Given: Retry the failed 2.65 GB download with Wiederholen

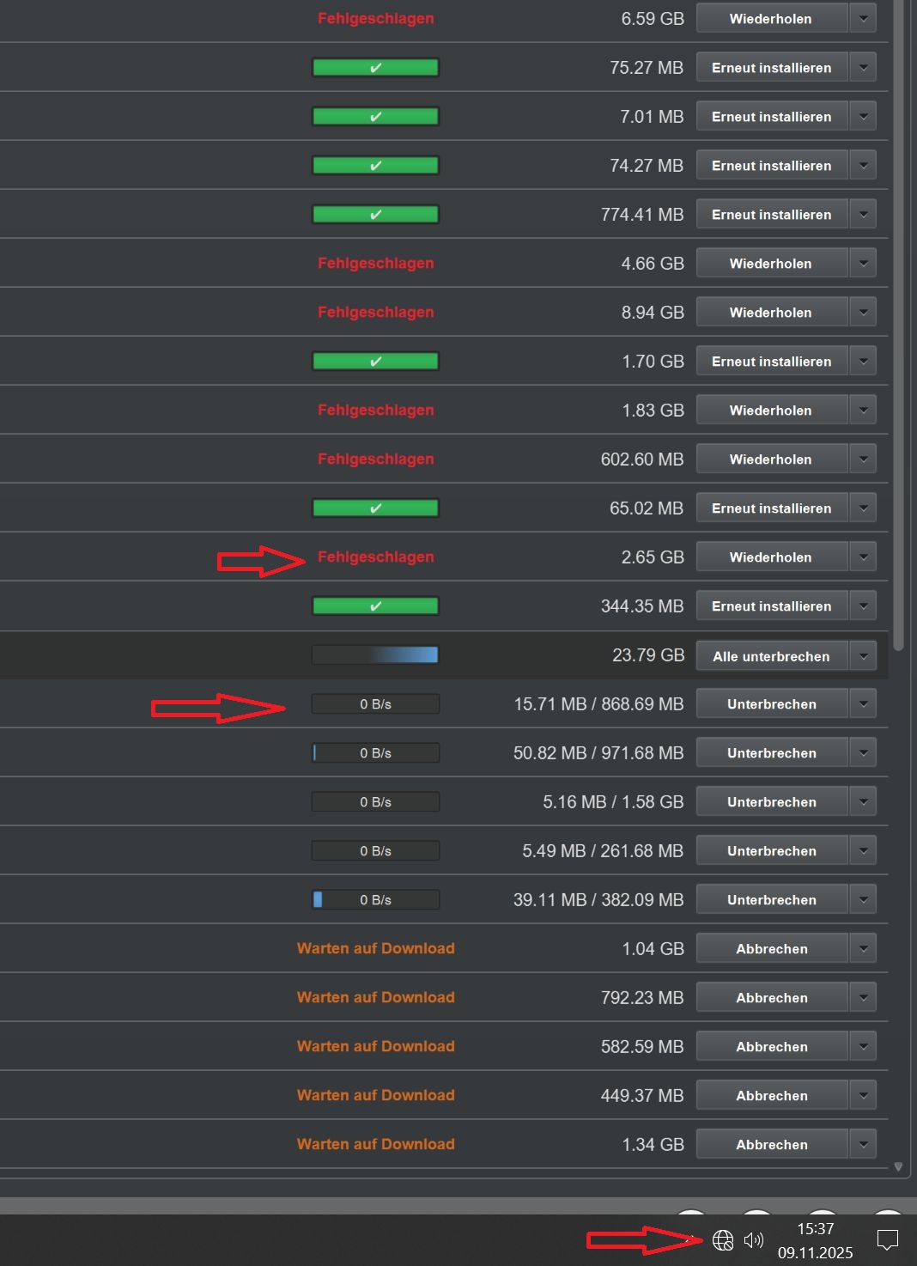Looking at the screenshot, I should pyautogui.click(x=770, y=557).
